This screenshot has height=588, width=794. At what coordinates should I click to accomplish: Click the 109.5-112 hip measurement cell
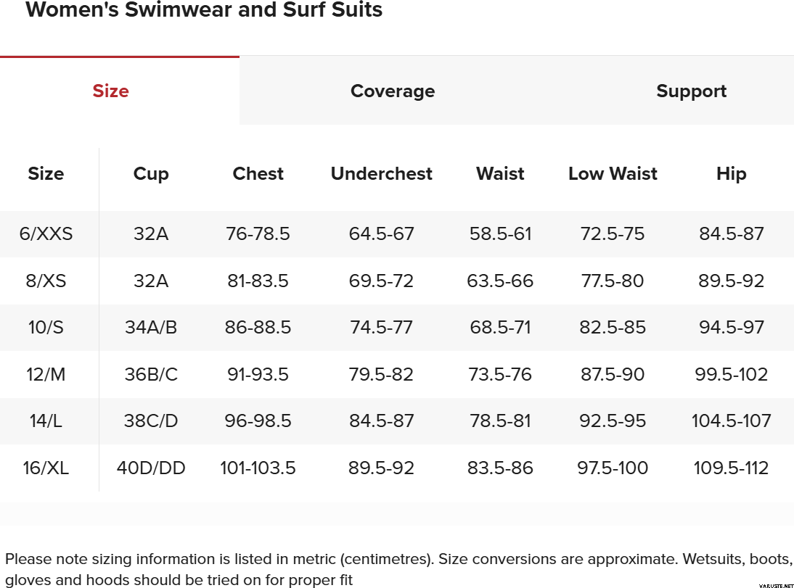pyautogui.click(x=731, y=468)
